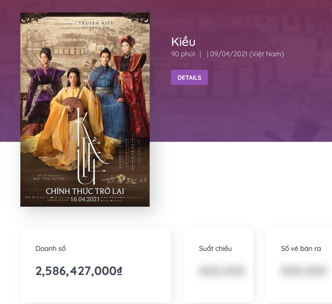Reveal the blurred Số vé bán ra value
The height and width of the screenshot is (304, 332).
click(303, 271)
